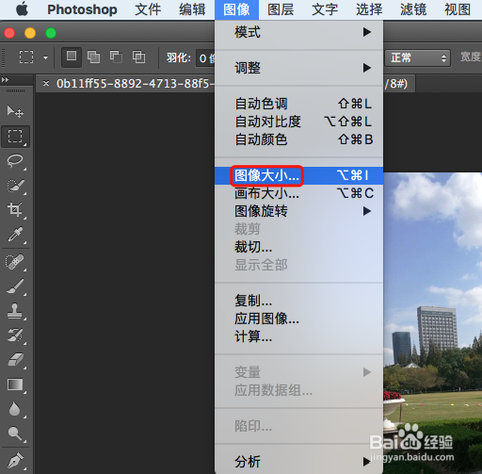Select the History Brush tool
This screenshot has height=474, width=482.
[15, 335]
